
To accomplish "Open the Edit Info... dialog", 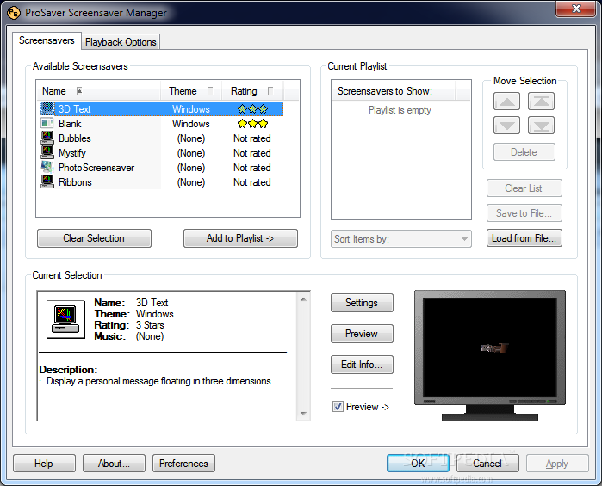I will point(362,365).
